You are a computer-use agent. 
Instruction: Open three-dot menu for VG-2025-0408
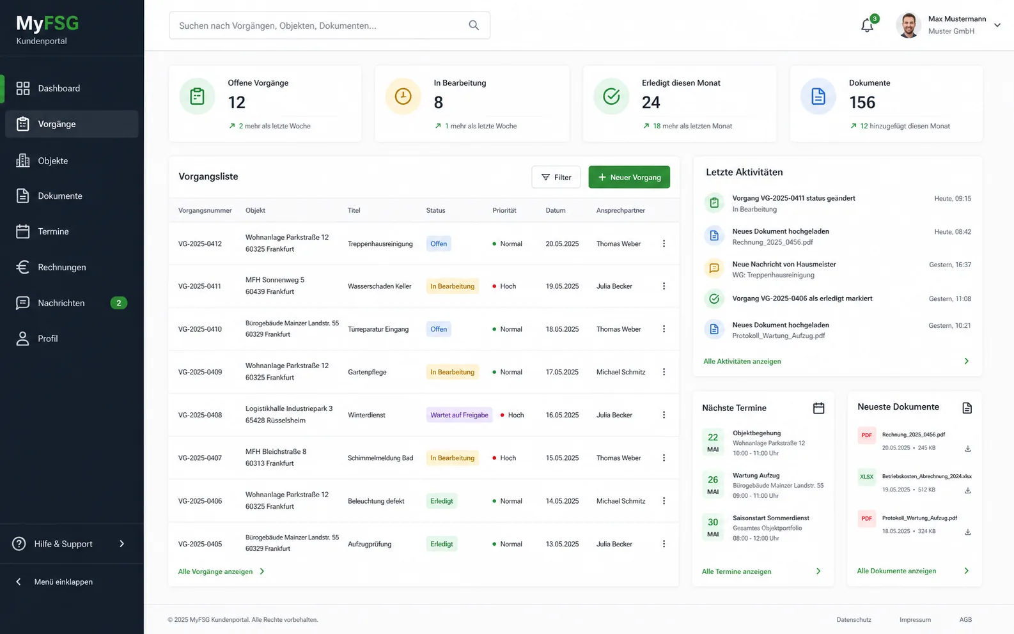[x=664, y=415]
